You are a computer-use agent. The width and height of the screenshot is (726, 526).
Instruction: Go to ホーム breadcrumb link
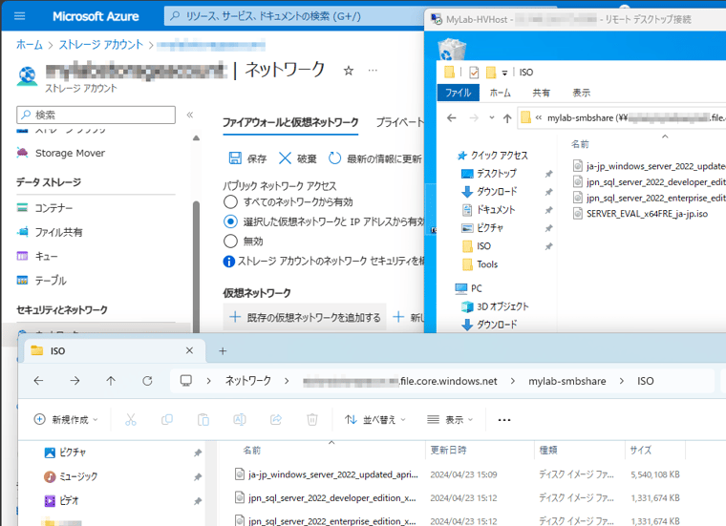[x=30, y=45]
